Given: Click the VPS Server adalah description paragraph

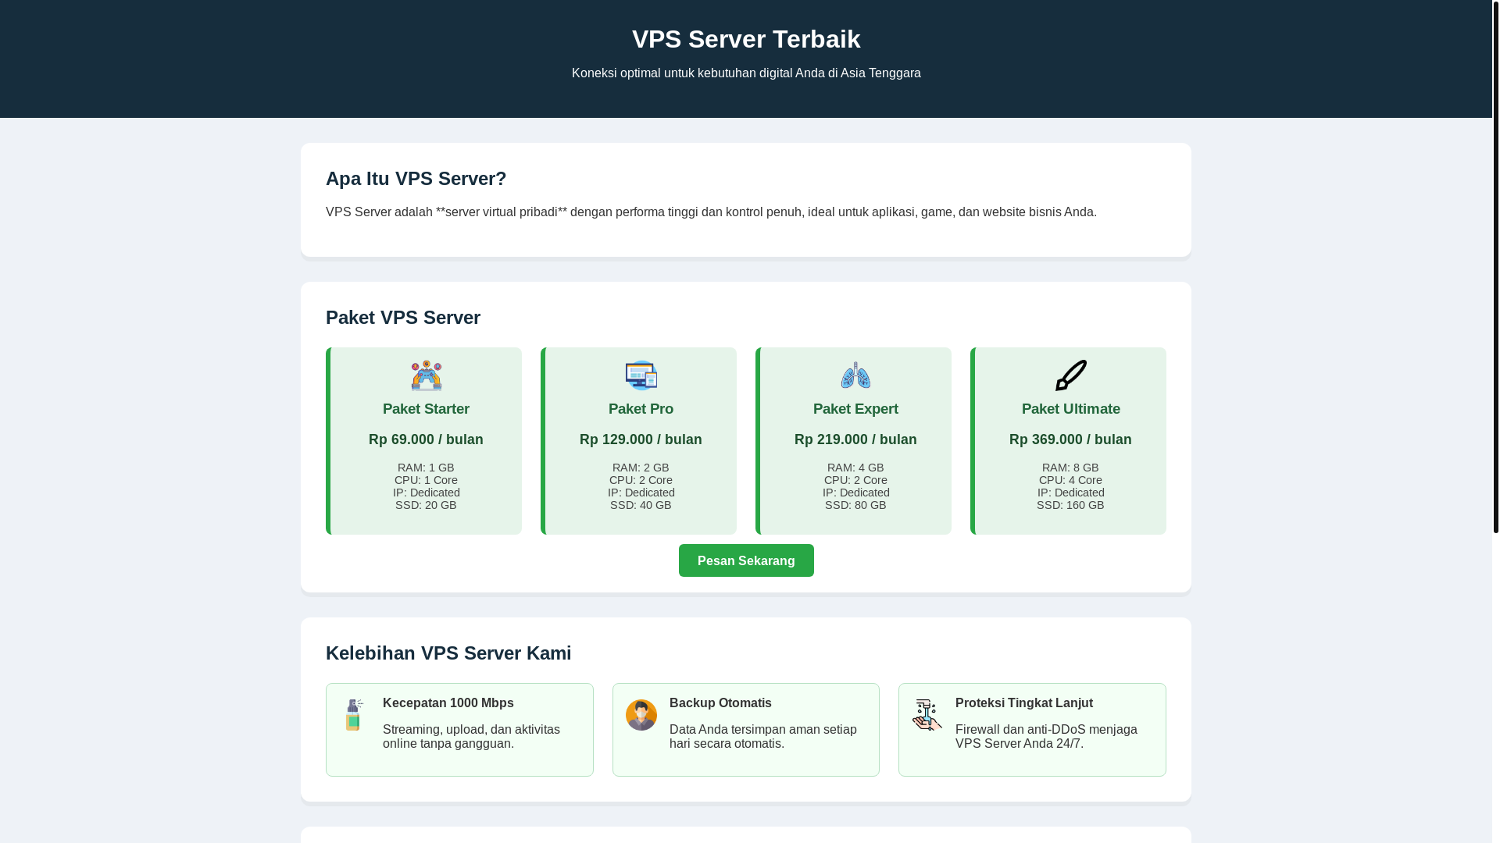Looking at the screenshot, I should click(x=711, y=212).
